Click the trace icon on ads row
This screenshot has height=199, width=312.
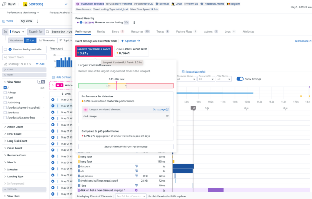tap(136, 171)
